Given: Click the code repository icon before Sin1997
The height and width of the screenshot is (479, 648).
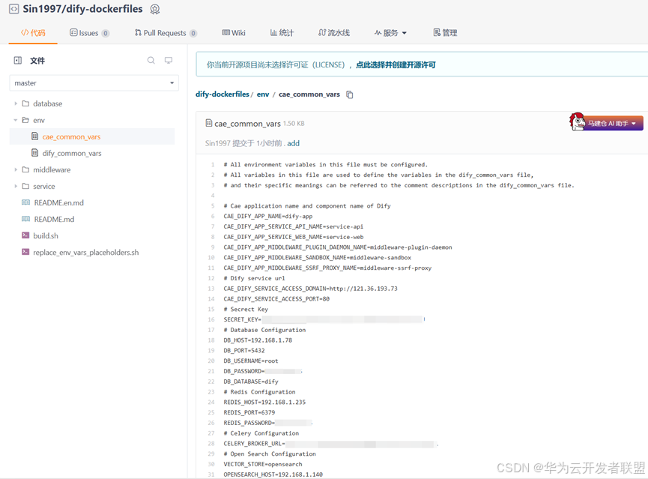Looking at the screenshot, I should (x=14, y=9).
